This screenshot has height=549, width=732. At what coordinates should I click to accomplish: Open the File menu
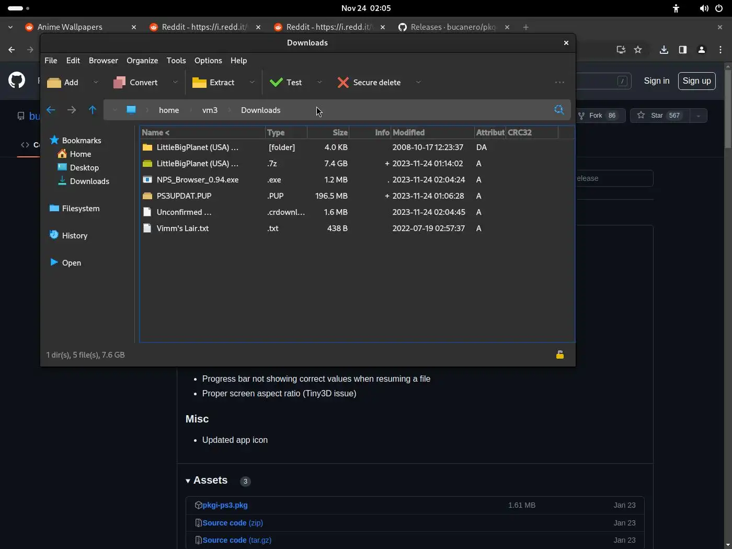point(51,61)
